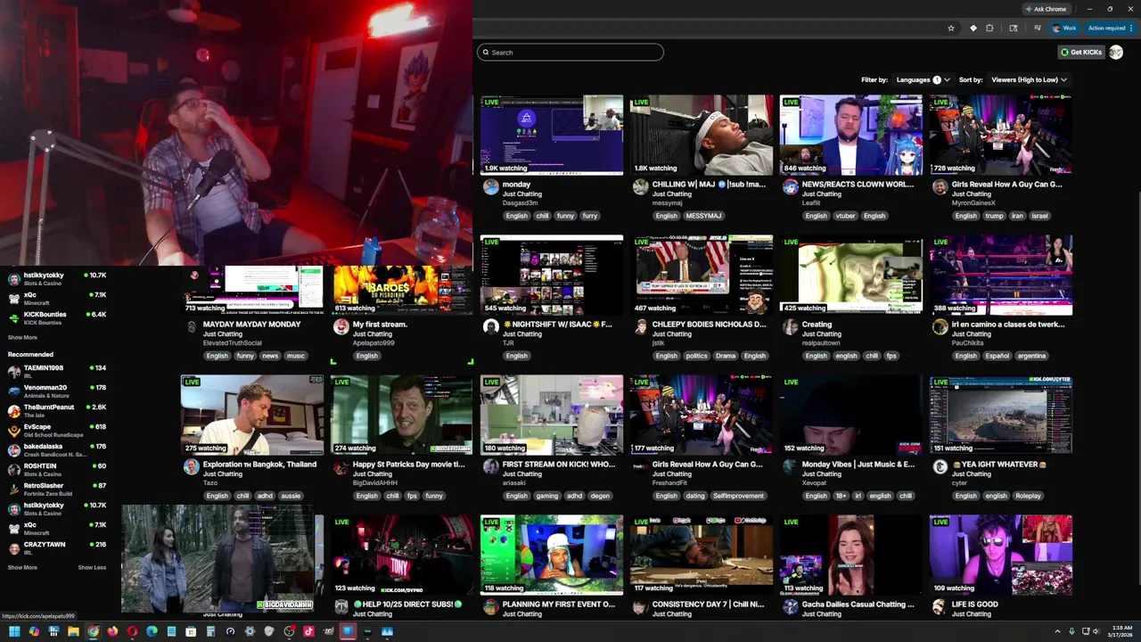Open the Chrome search-tabs side icon

pyautogui.click(x=1014, y=28)
